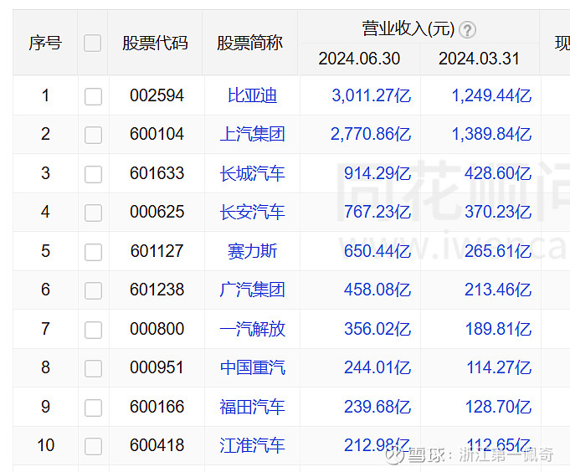
Task: Check the box for 长城汽车 row
Action: point(93,174)
